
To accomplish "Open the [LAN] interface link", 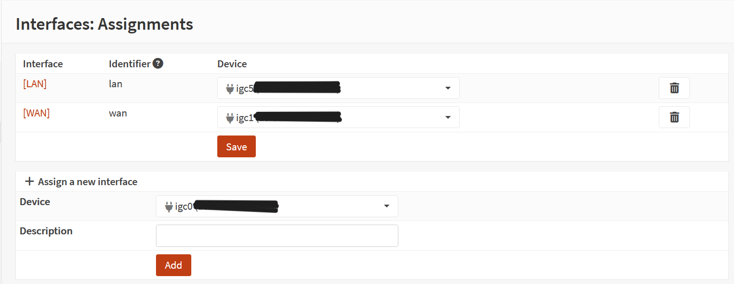I will tap(35, 84).
